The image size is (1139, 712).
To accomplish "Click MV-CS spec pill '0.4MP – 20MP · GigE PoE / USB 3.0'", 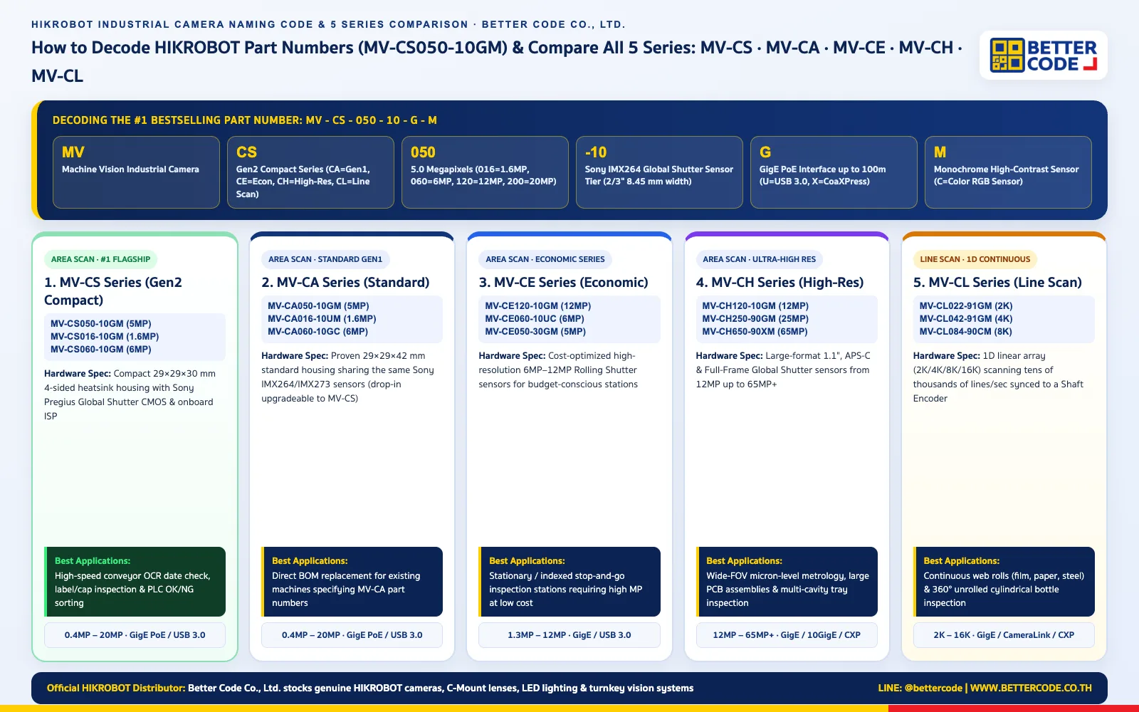I will [x=135, y=635].
